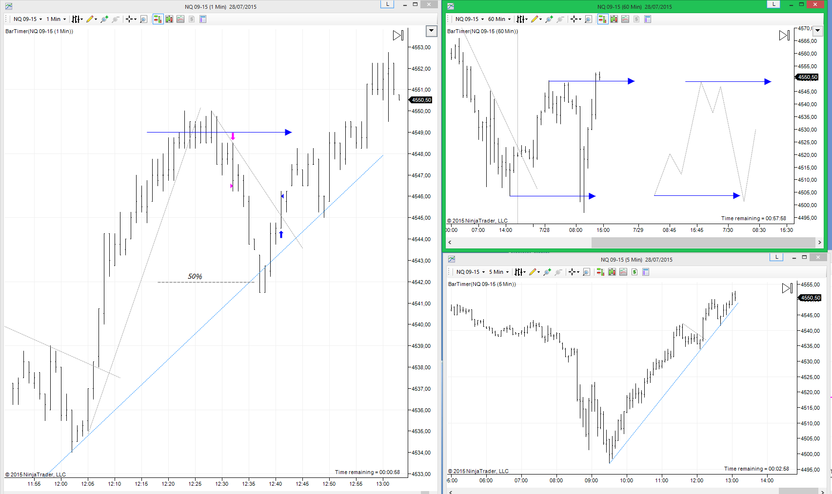This screenshot has width=832, height=494.
Task: Click link button L in 60 Min chart title
Action: point(773,4)
